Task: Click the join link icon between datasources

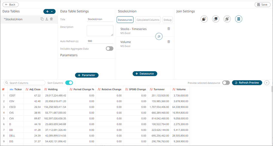Action: click(159, 36)
